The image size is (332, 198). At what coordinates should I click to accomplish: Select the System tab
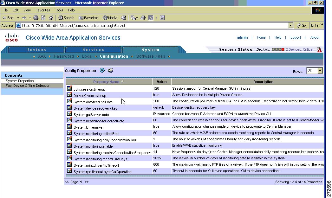(x=150, y=49)
